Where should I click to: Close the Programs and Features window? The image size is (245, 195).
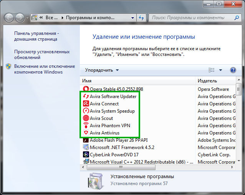(x=233, y=4)
